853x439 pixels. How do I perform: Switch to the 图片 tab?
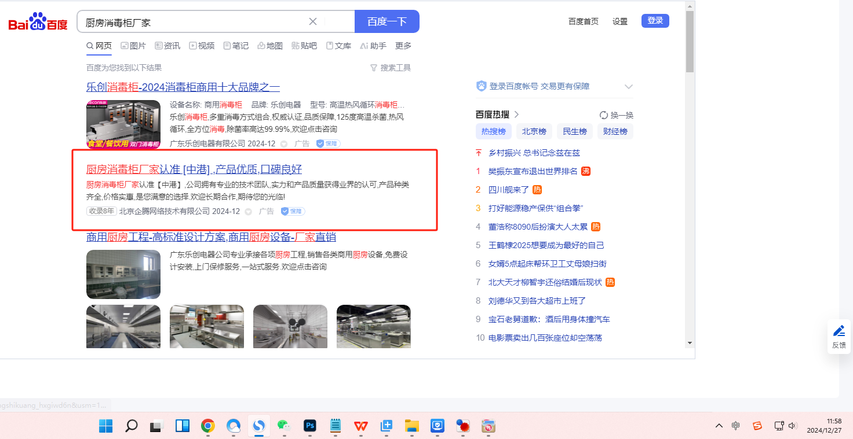pos(133,46)
